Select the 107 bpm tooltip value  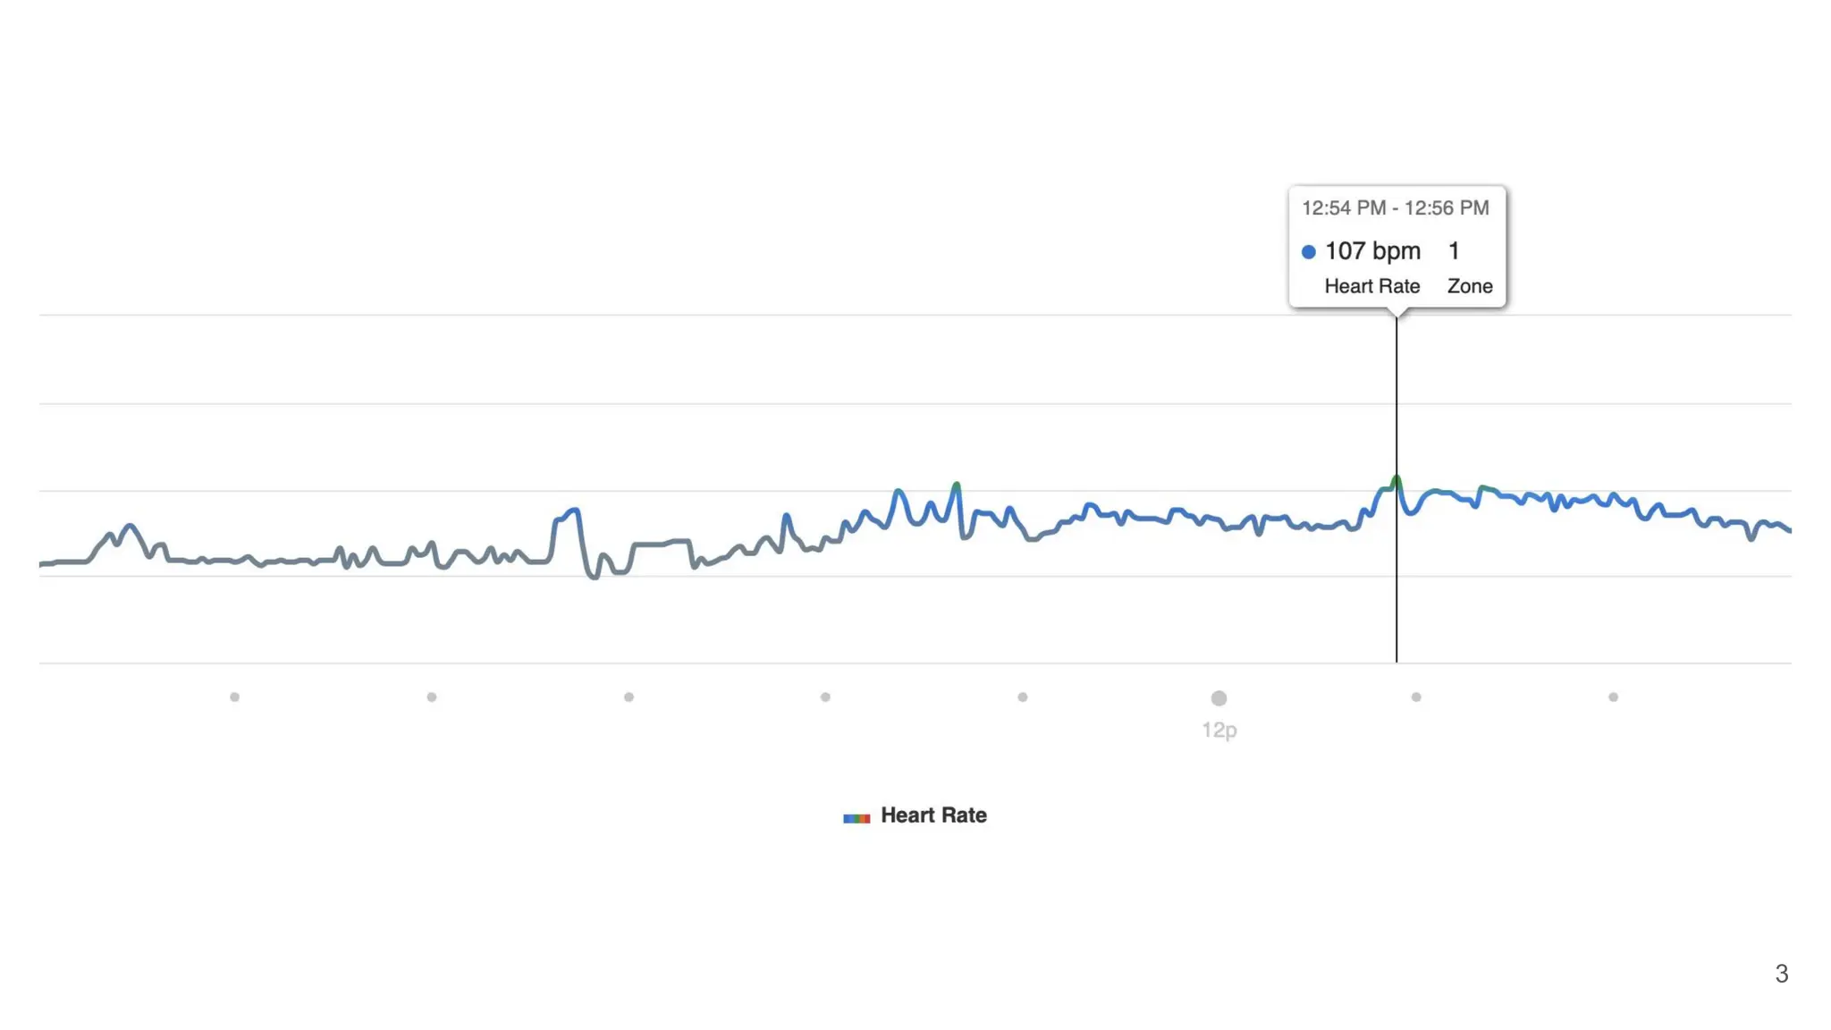tap(1371, 251)
